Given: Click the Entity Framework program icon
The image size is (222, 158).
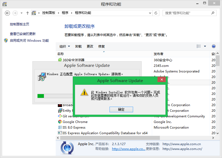Looking at the screenshot, I should coord(60,110).
